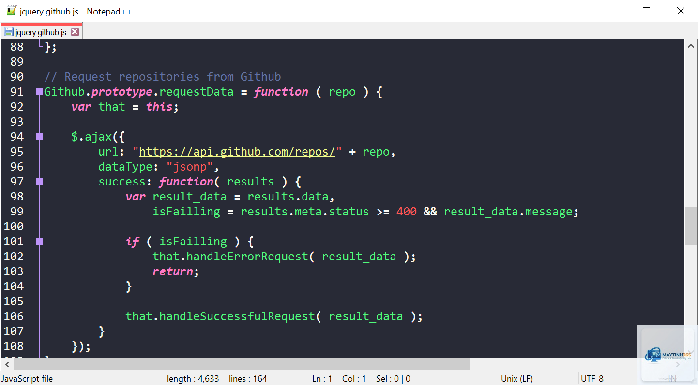This screenshot has height=385, width=698.
Task: Select the jquery.github.js file tab
Action: tap(41, 32)
